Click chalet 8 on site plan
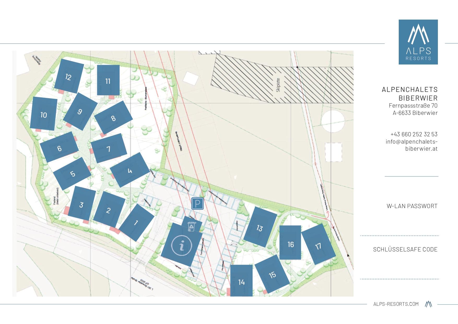 pyautogui.click(x=113, y=118)
